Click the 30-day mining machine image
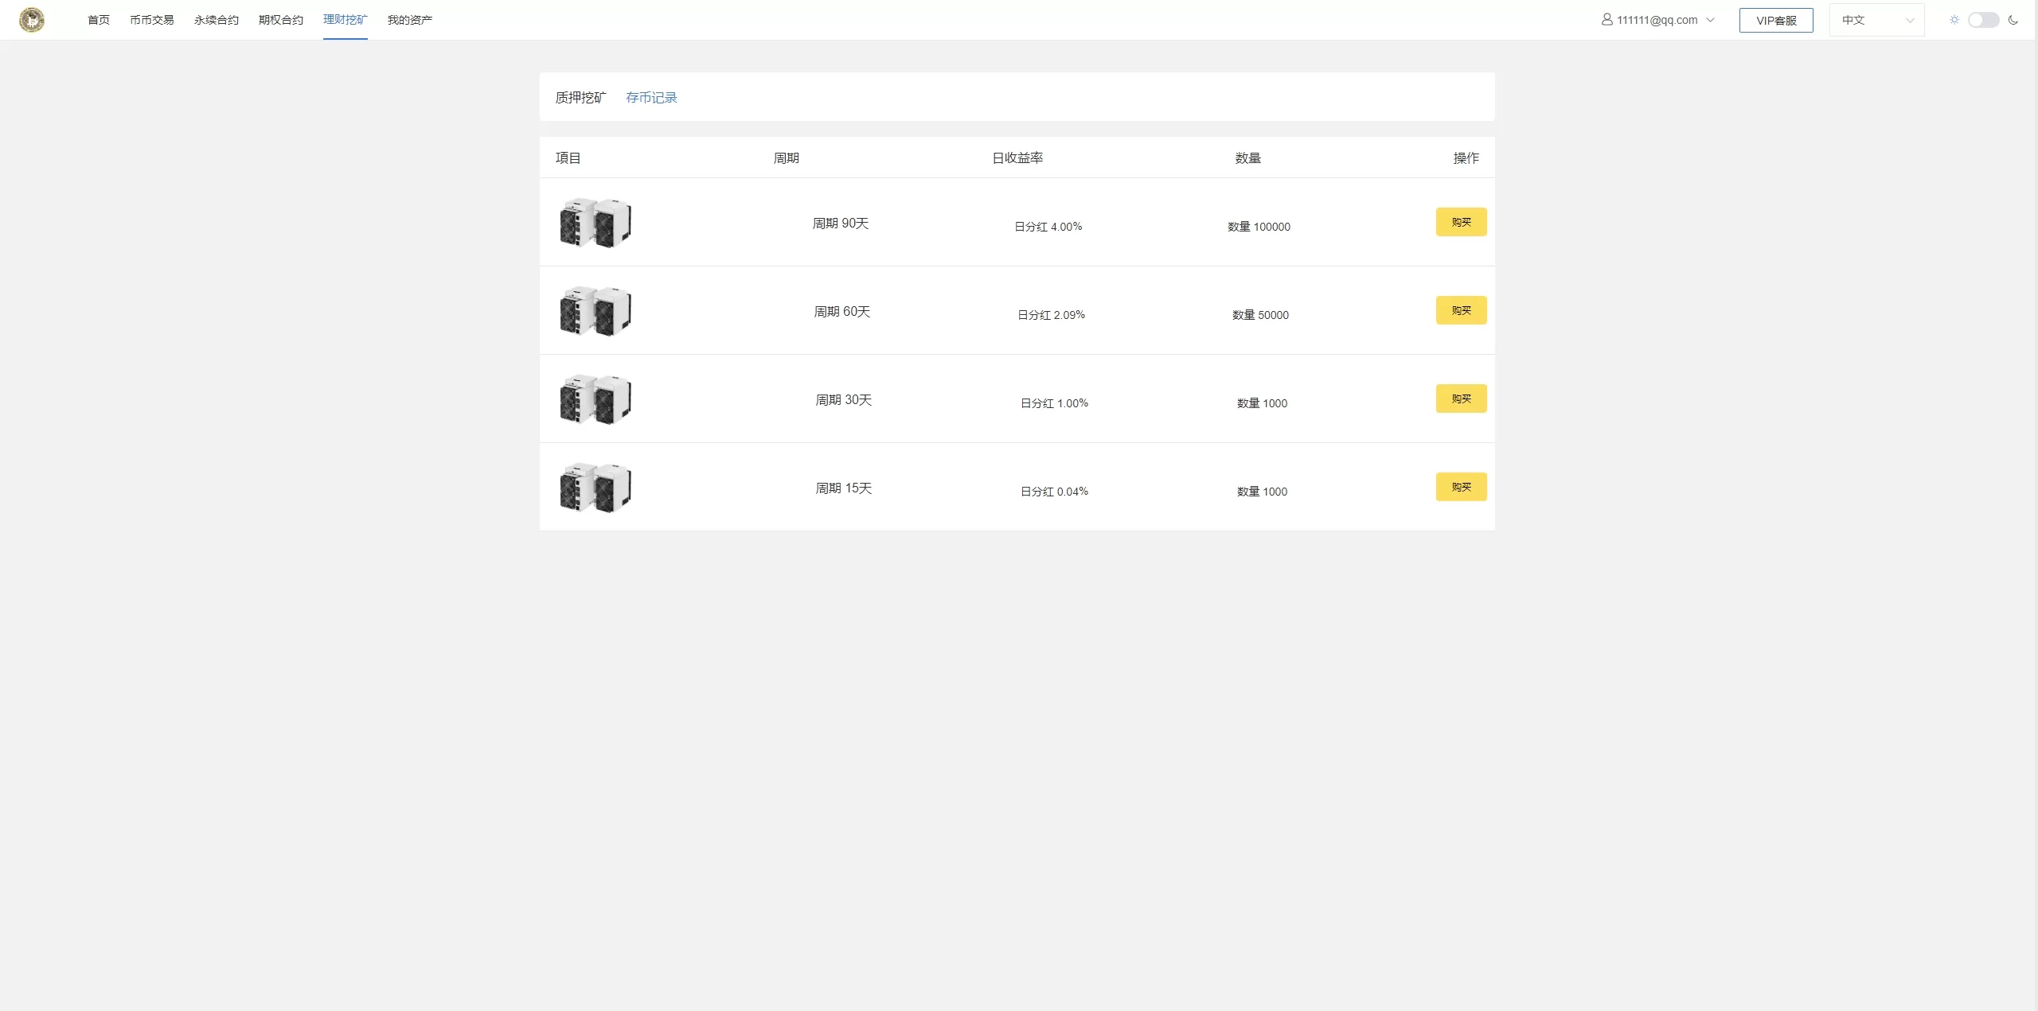 coord(595,399)
